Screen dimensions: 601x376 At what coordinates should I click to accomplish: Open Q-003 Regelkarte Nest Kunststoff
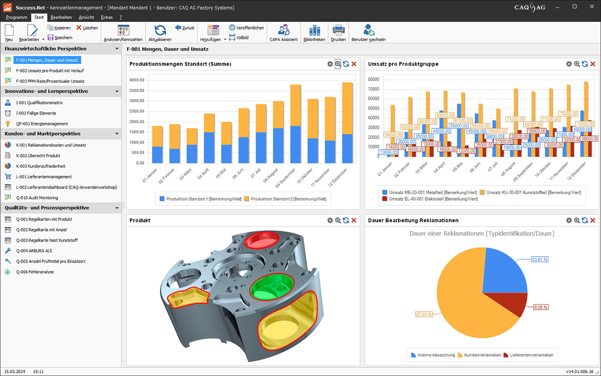click(x=47, y=240)
